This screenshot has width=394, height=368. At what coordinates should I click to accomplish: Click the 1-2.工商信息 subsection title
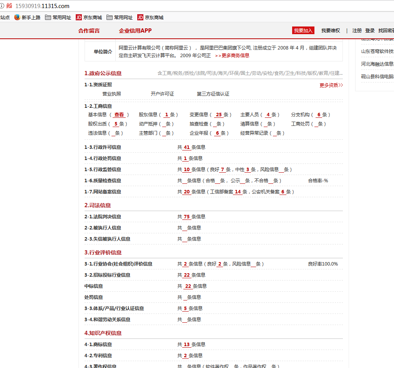click(98, 106)
